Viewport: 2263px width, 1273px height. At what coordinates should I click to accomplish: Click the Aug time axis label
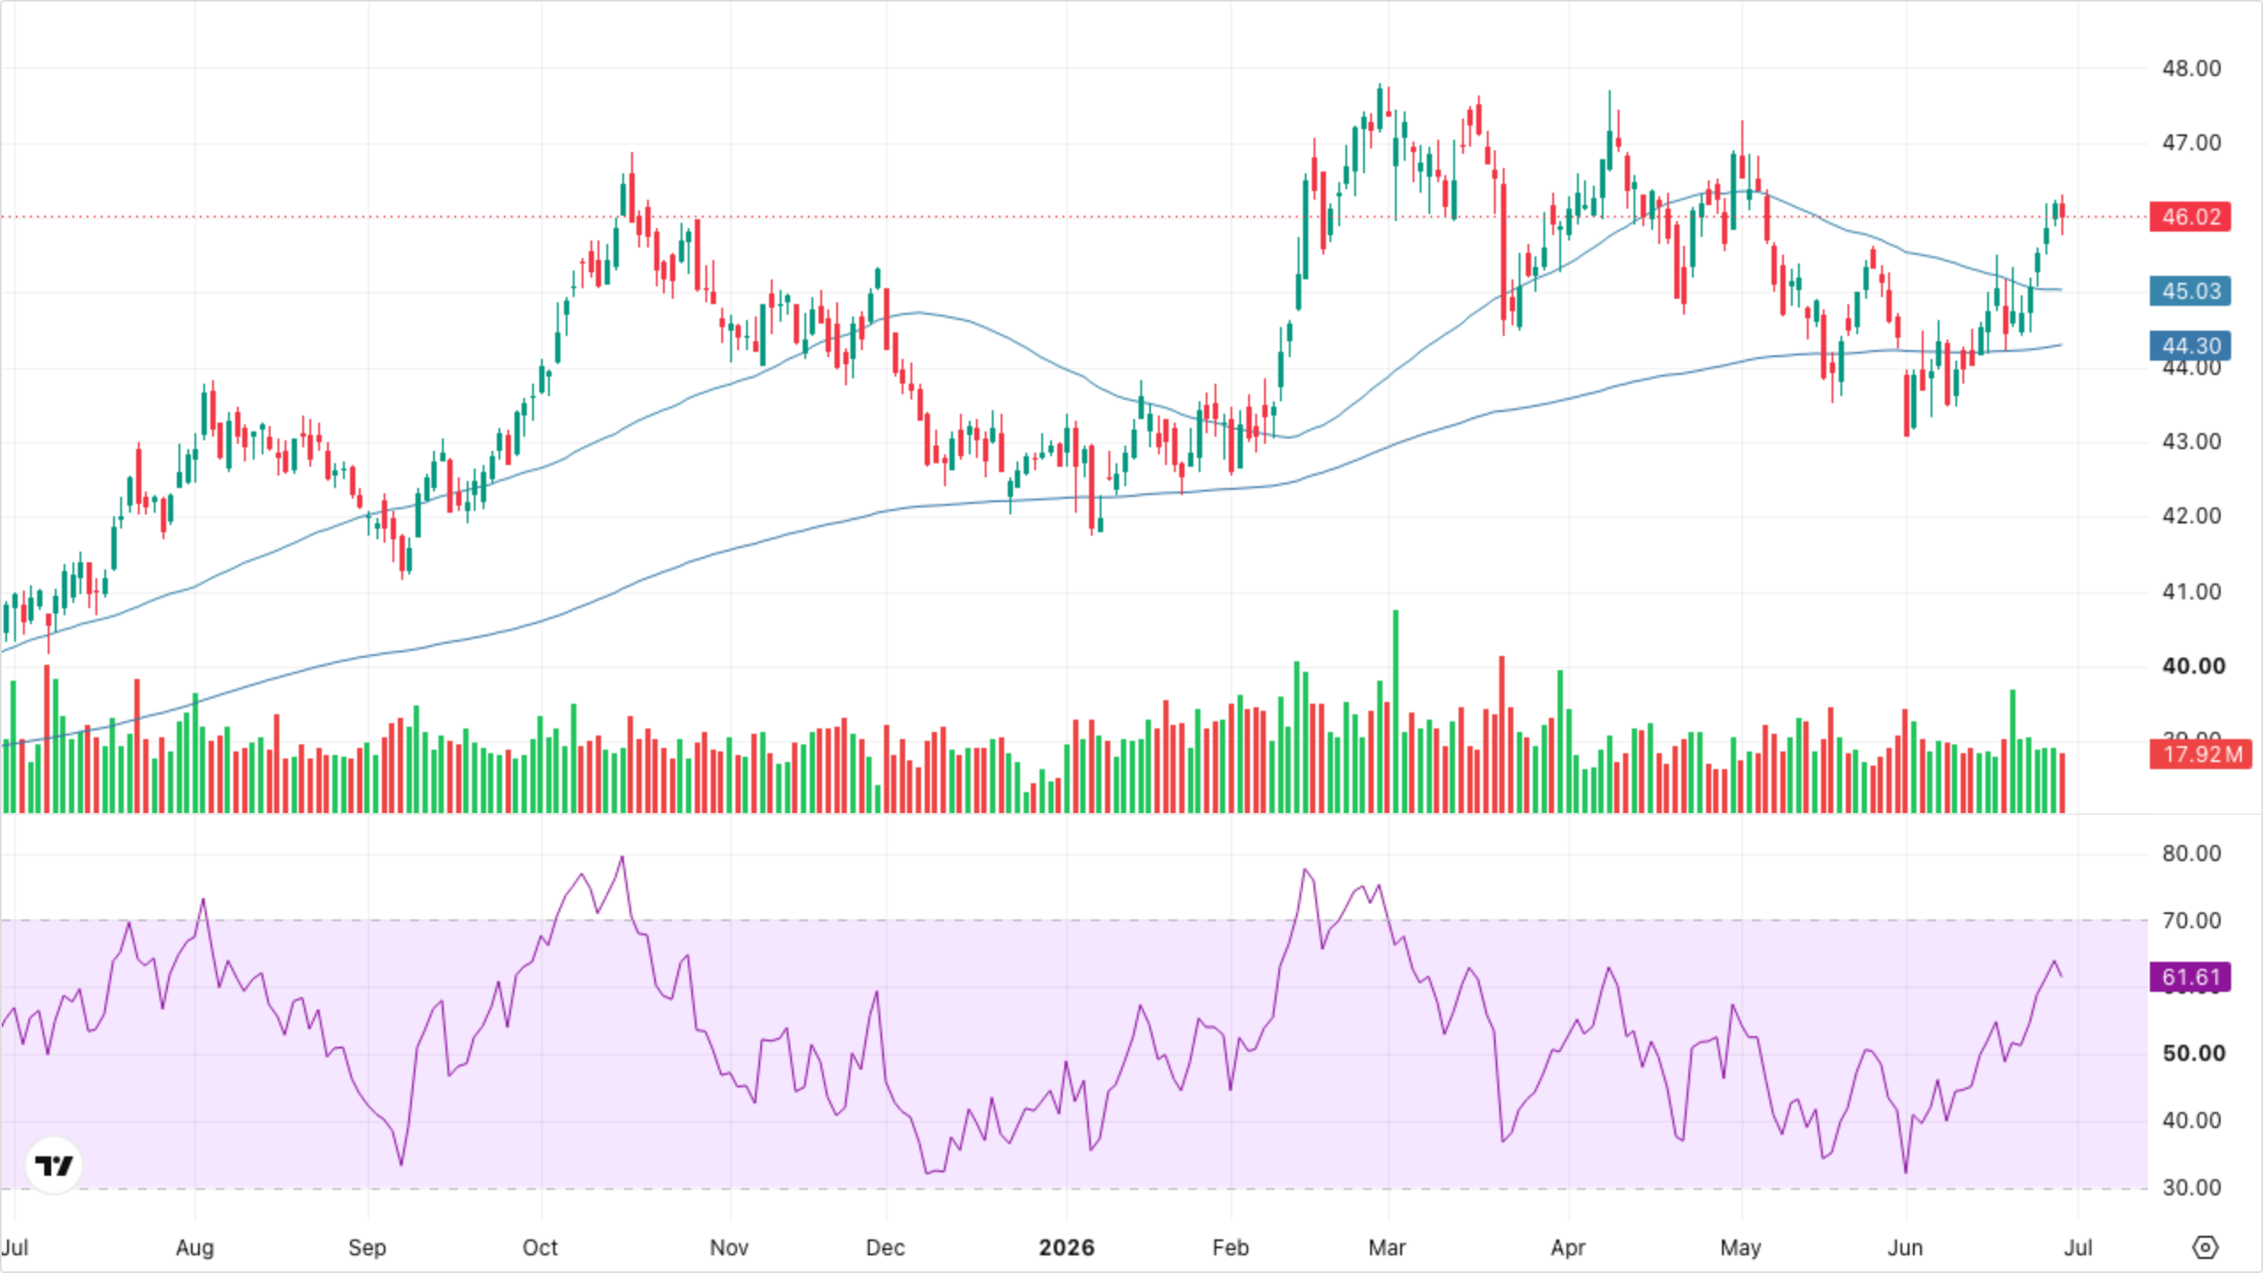click(194, 1247)
